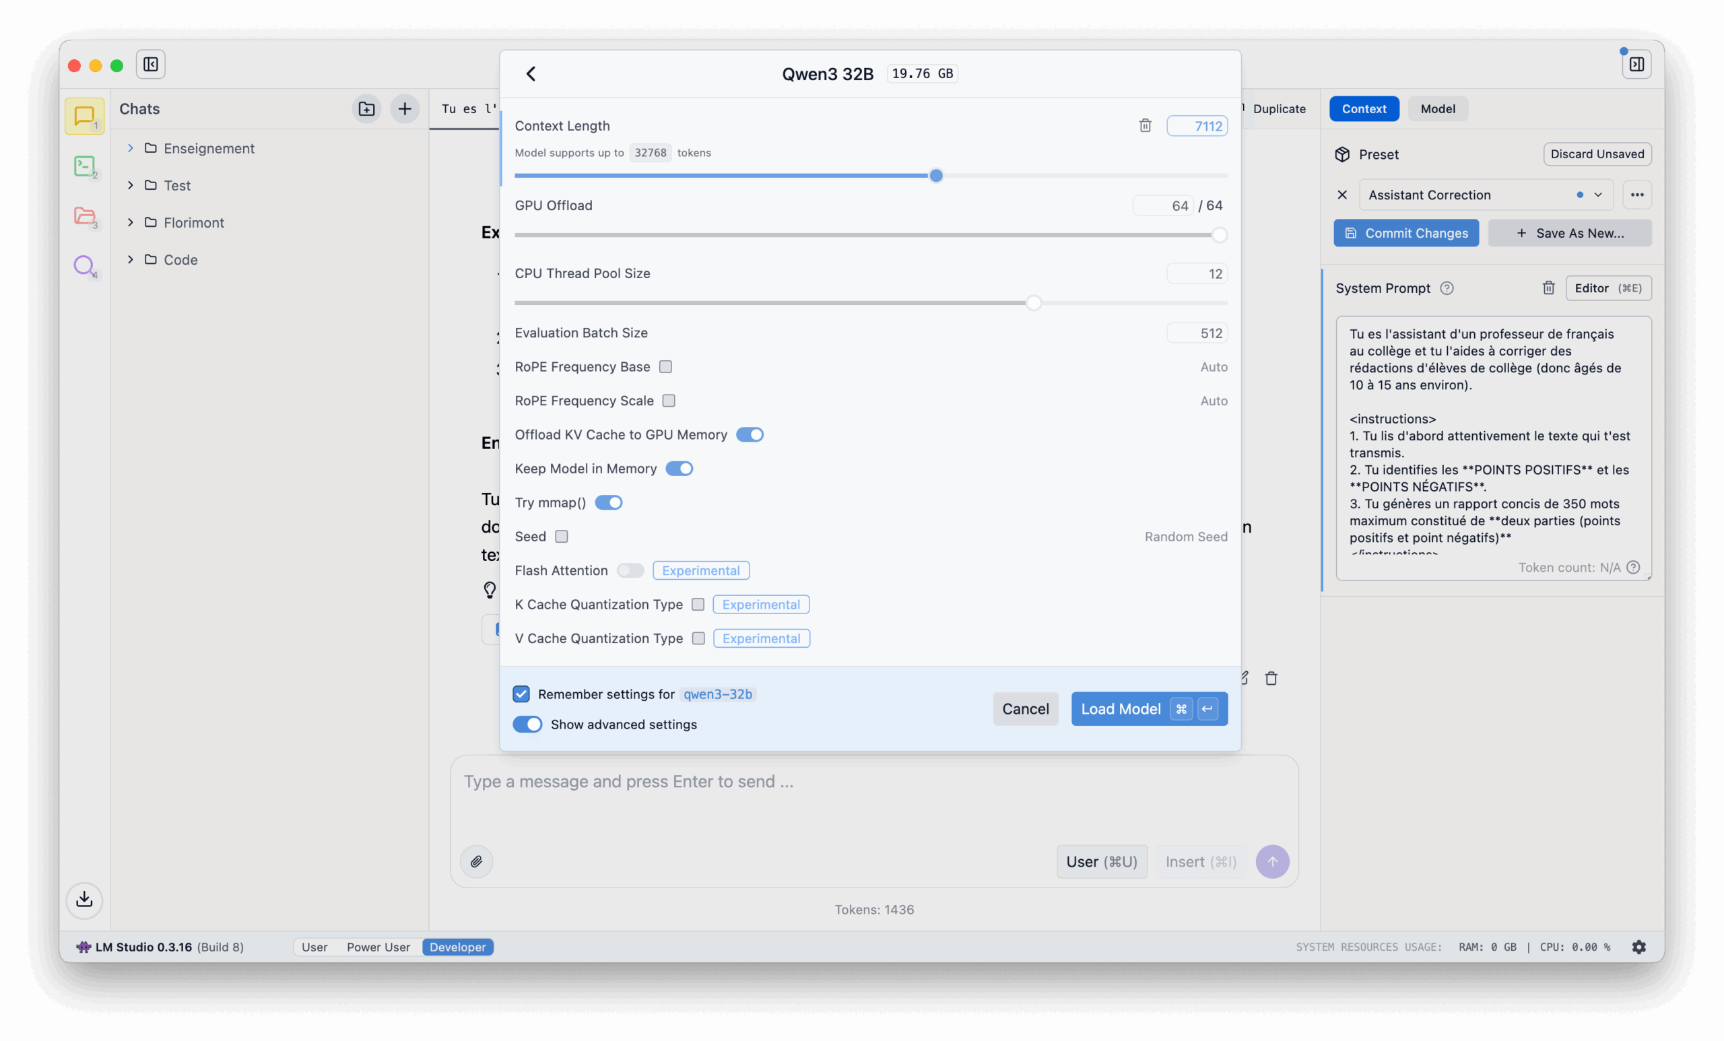The width and height of the screenshot is (1724, 1041).
Task: Click the GPU Offload value field
Action: (x=1163, y=205)
